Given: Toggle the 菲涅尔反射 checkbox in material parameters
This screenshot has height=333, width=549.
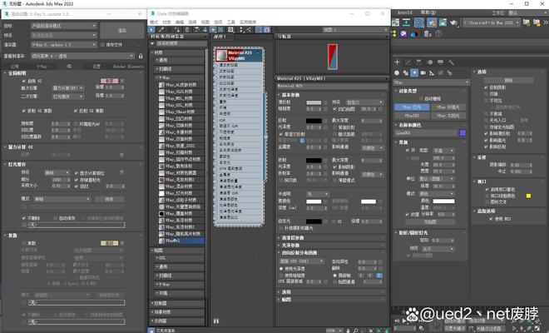Looking at the screenshot, I should pos(281,134).
